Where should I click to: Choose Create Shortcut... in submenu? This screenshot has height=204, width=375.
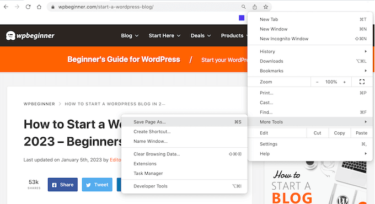[184, 132]
